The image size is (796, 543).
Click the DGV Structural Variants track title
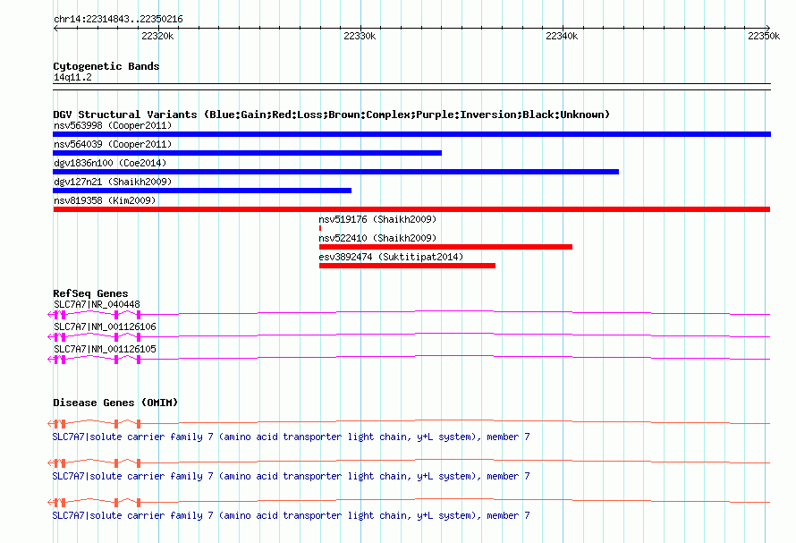(x=331, y=115)
